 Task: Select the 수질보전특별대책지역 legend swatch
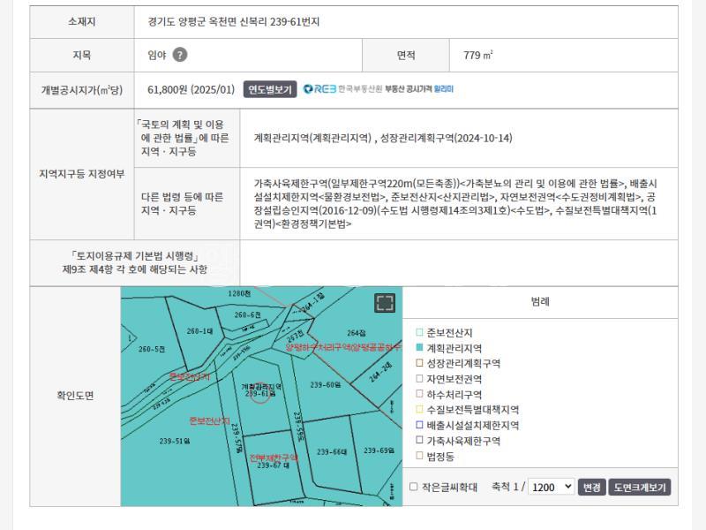420,409
